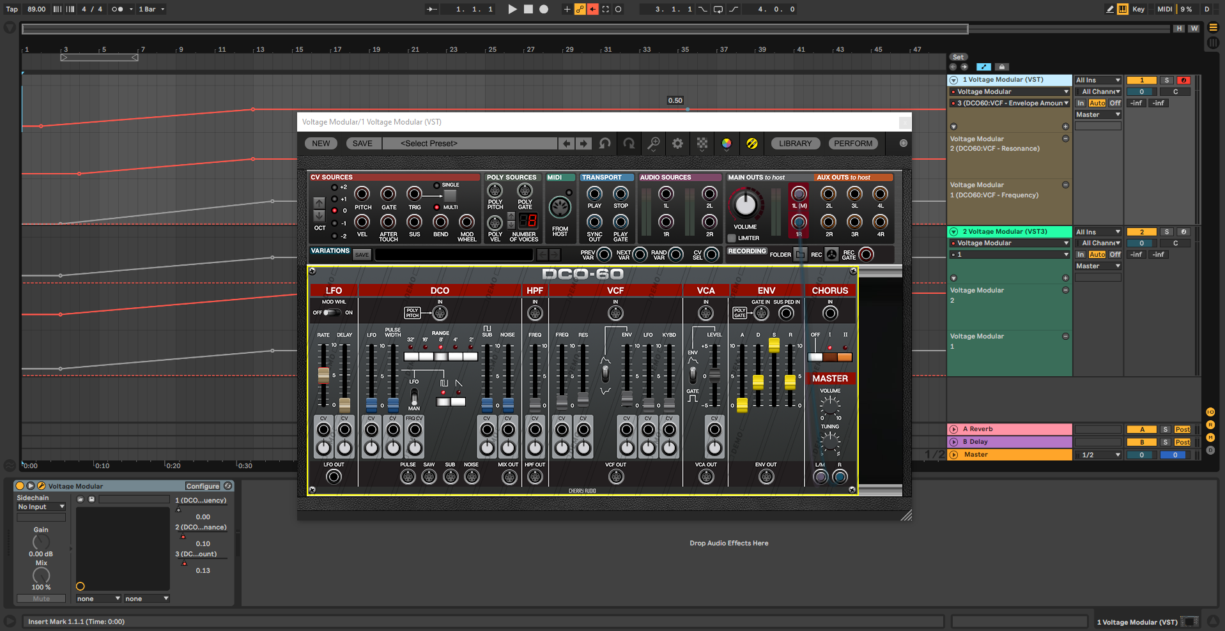This screenshot has height=631, width=1225.
Task: Open track 2 All Channels dropdown
Action: [1098, 243]
